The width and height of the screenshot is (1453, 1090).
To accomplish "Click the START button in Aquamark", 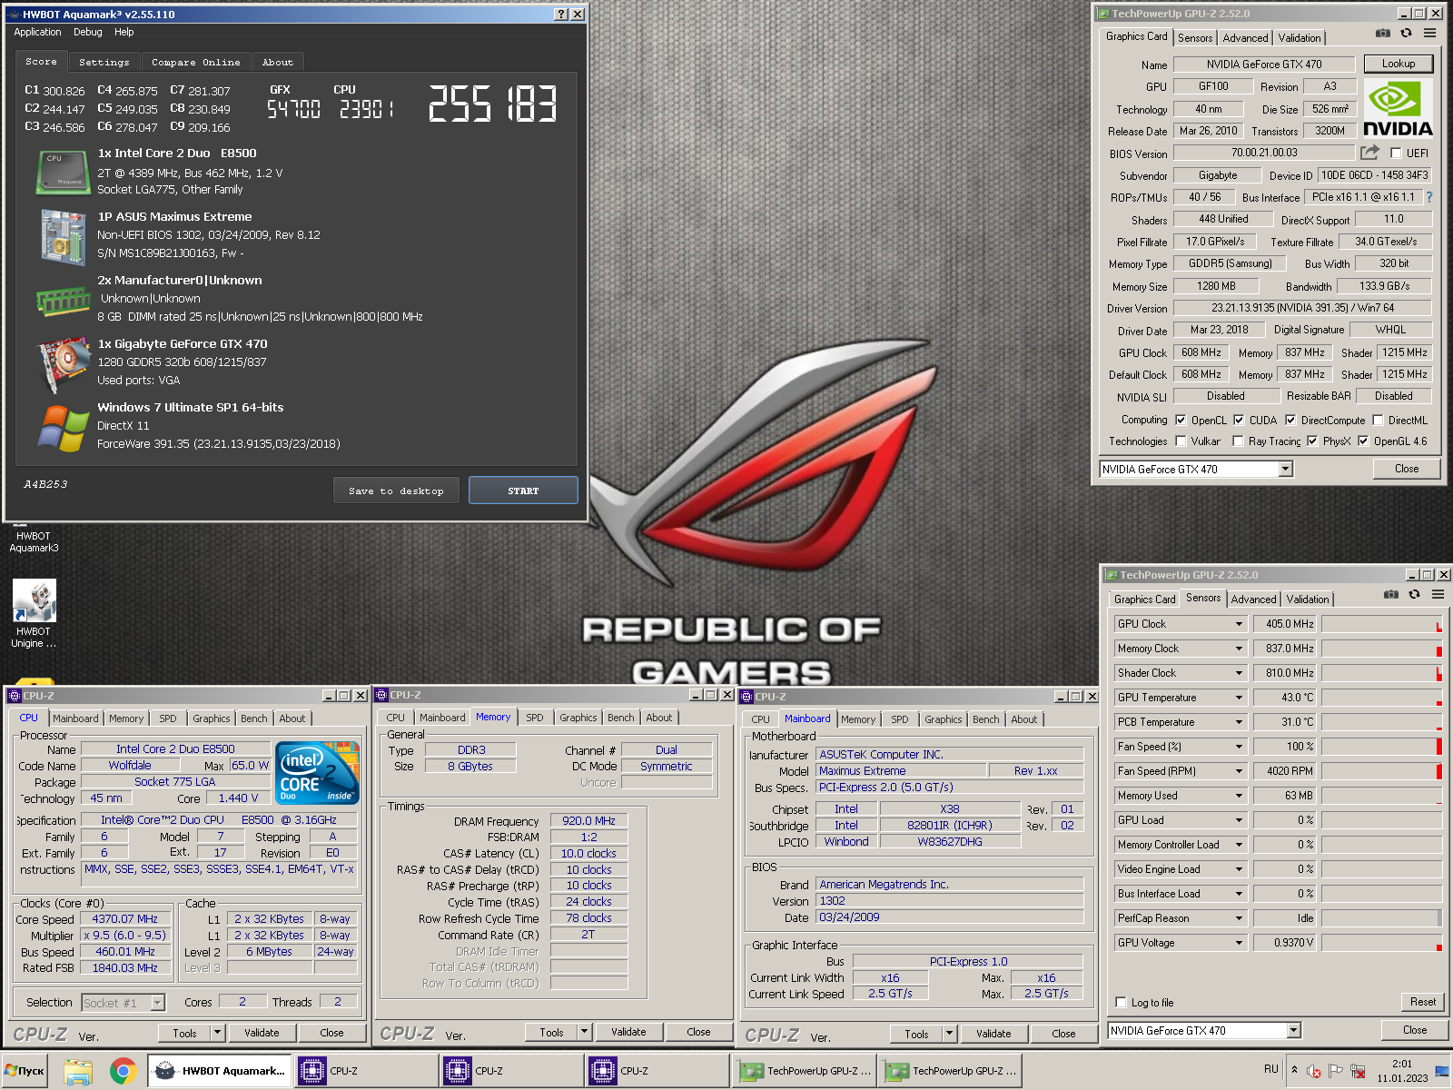I will 523,490.
